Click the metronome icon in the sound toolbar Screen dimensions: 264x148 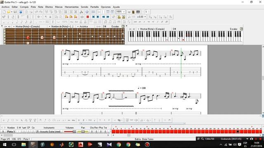click(119, 17)
